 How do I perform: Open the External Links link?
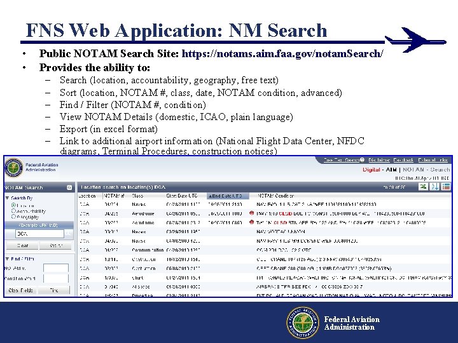point(433,160)
